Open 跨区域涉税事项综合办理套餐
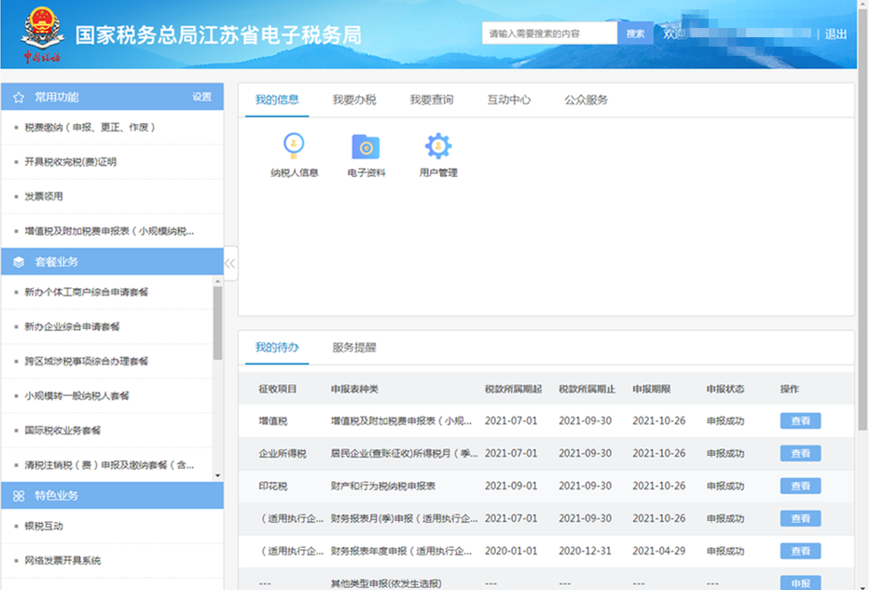The height and width of the screenshot is (590, 870). point(86,362)
